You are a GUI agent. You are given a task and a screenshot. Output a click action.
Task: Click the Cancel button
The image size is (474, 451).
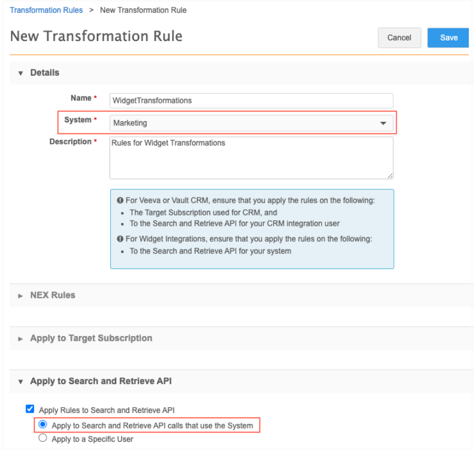coord(399,38)
